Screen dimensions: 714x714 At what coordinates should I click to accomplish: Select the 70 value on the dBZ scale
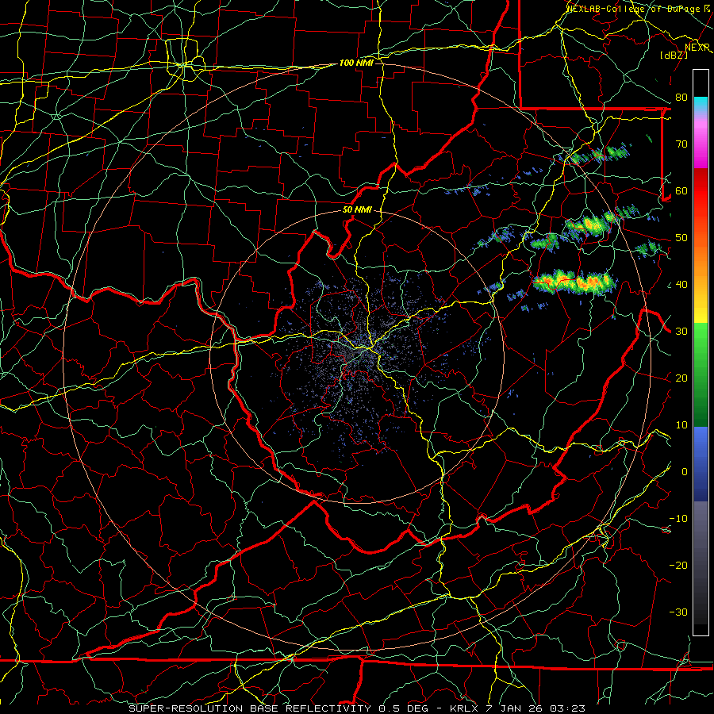tap(681, 144)
